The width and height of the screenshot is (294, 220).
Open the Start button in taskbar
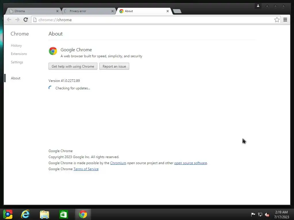8,214
